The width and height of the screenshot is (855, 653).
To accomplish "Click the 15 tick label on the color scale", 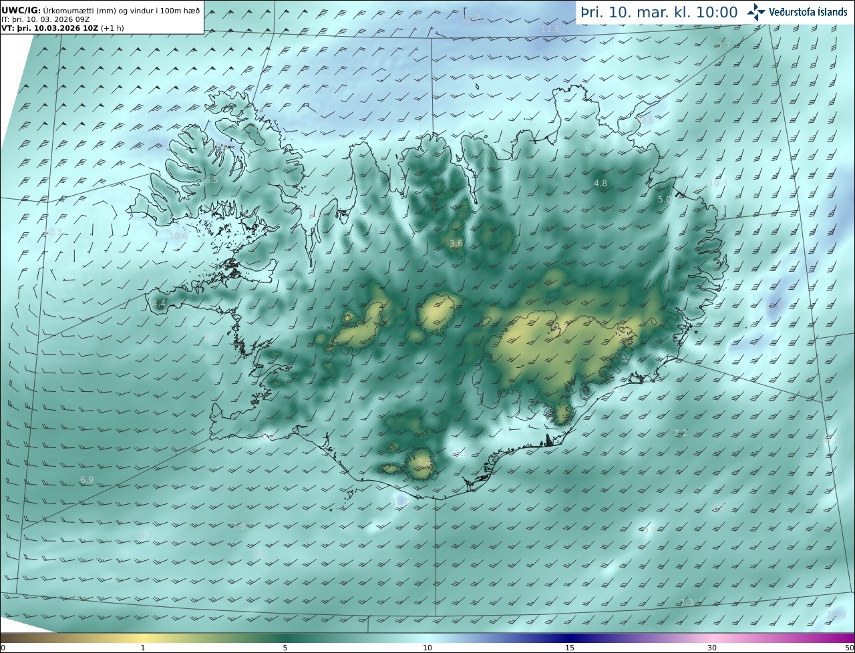I will (570, 648).
